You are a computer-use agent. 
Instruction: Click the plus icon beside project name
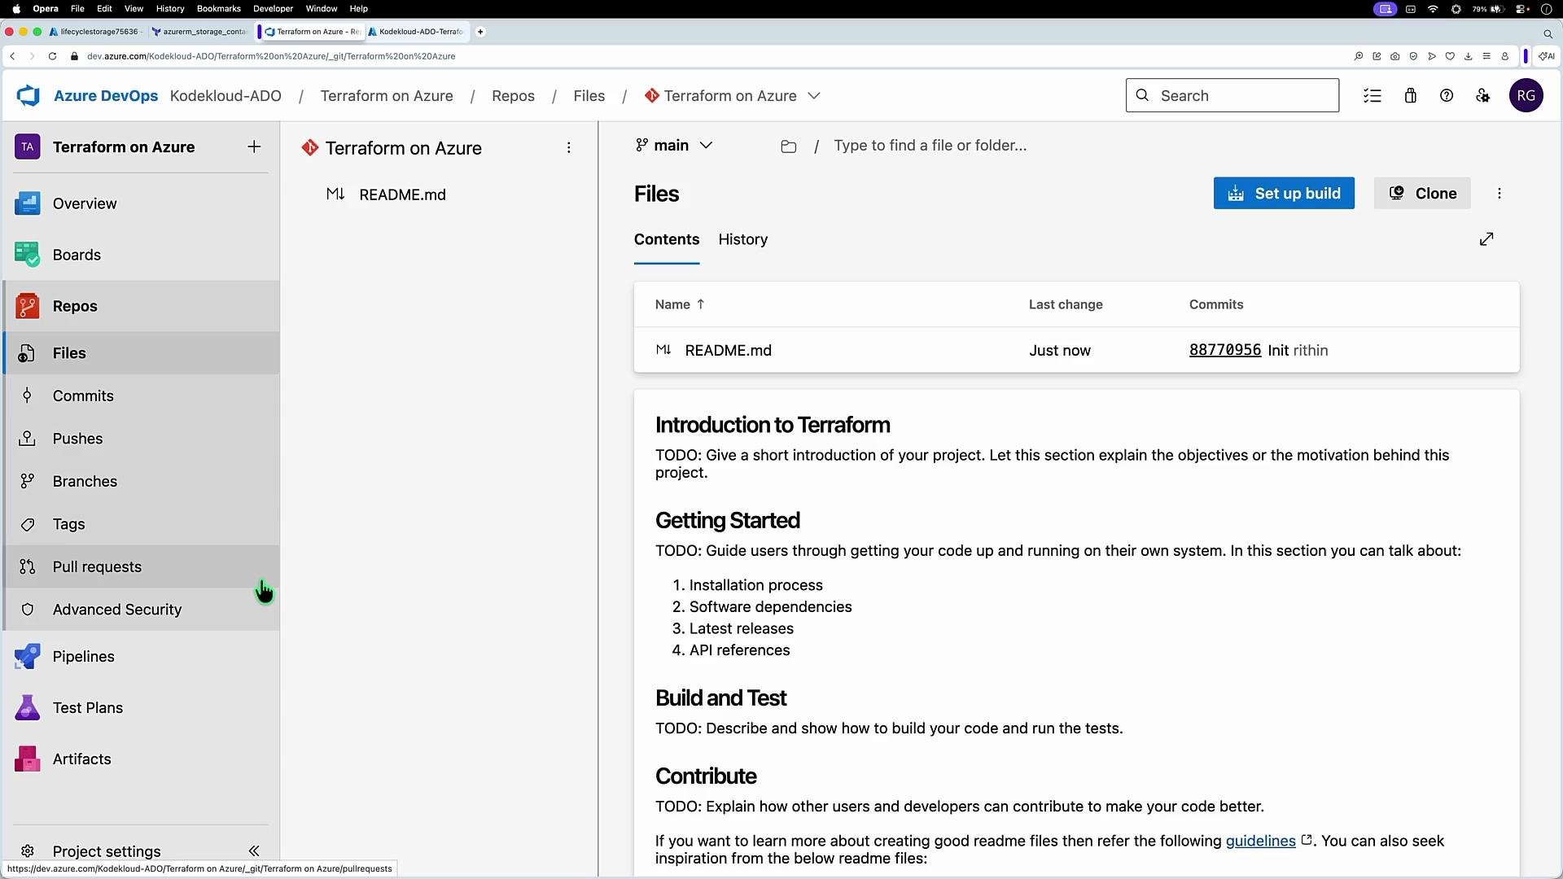click(x=254, y=146)
